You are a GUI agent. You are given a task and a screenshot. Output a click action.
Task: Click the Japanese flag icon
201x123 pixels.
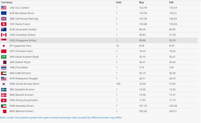click(4, 46)
